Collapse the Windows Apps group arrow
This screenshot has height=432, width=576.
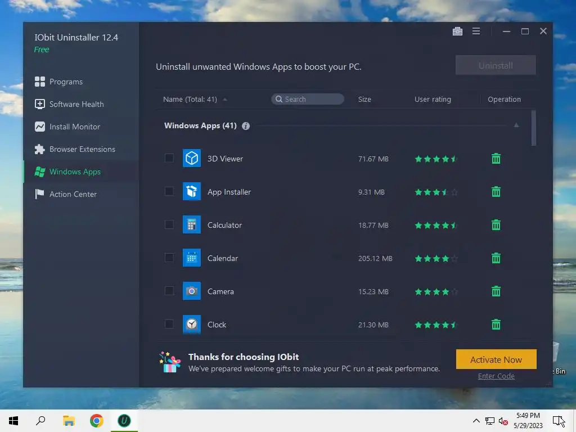coord(516,125)
